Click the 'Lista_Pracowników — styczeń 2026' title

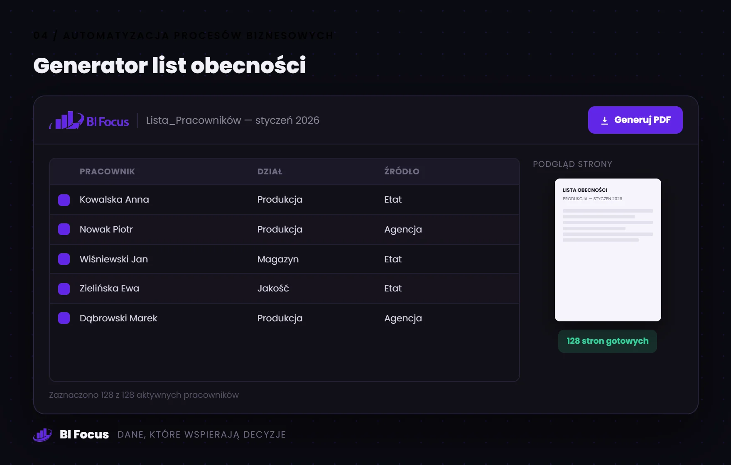233,120
